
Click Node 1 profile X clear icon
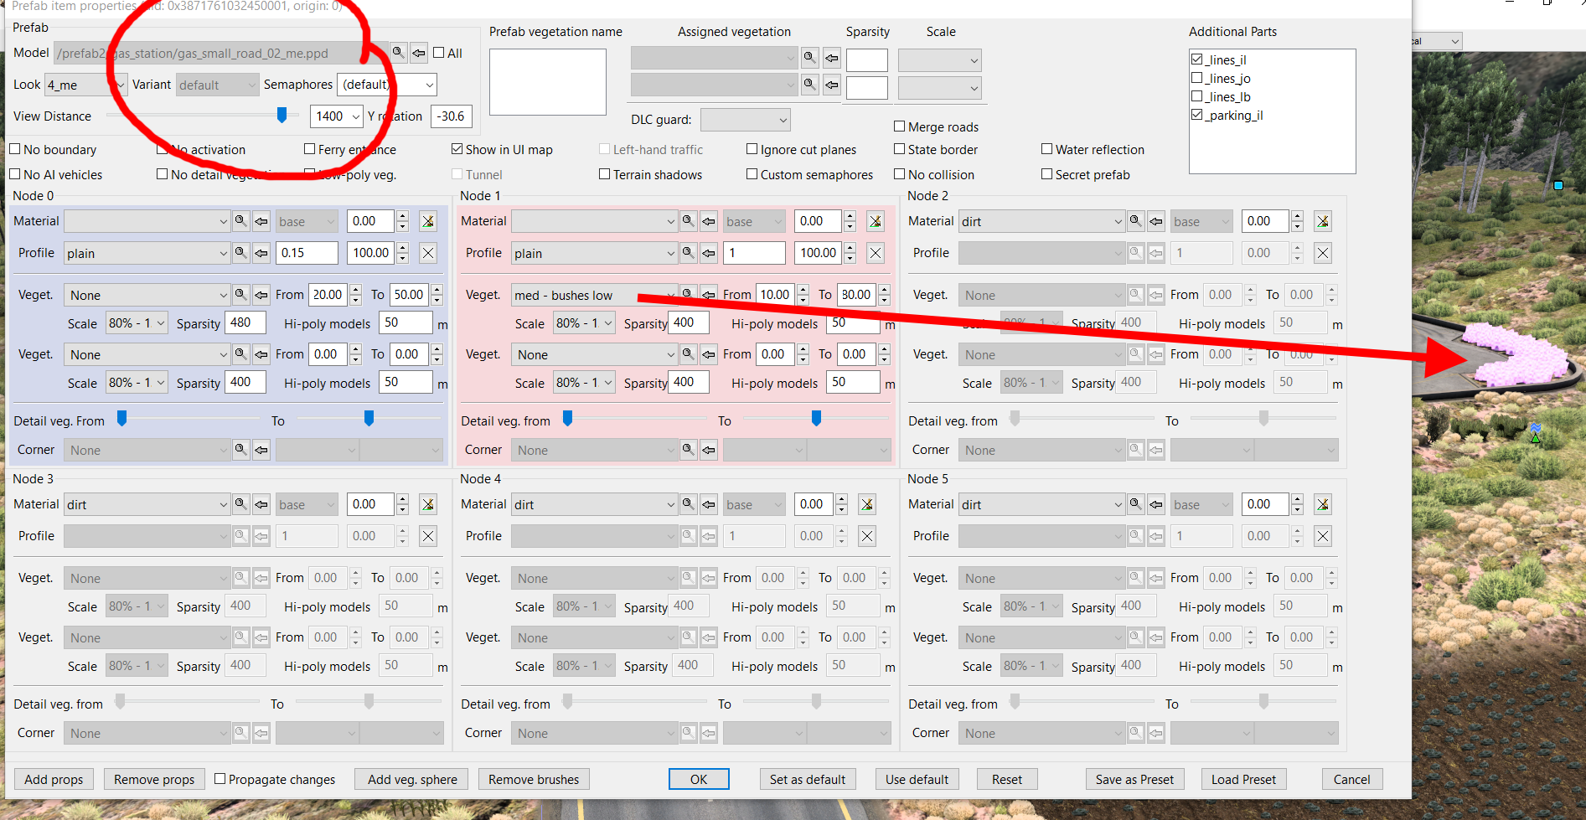876,253
